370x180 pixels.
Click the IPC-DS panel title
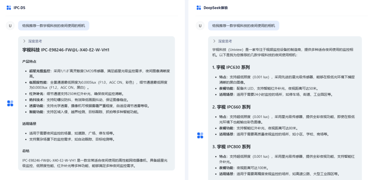19,8
